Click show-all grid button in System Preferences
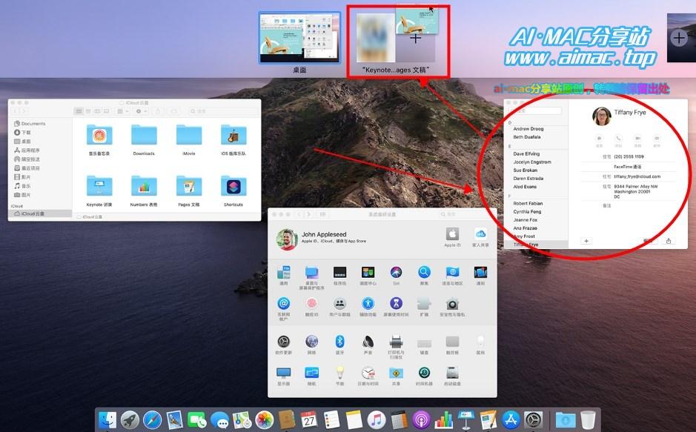The height and width of the screenshot is (432, 696). click(x=322, y=214)
